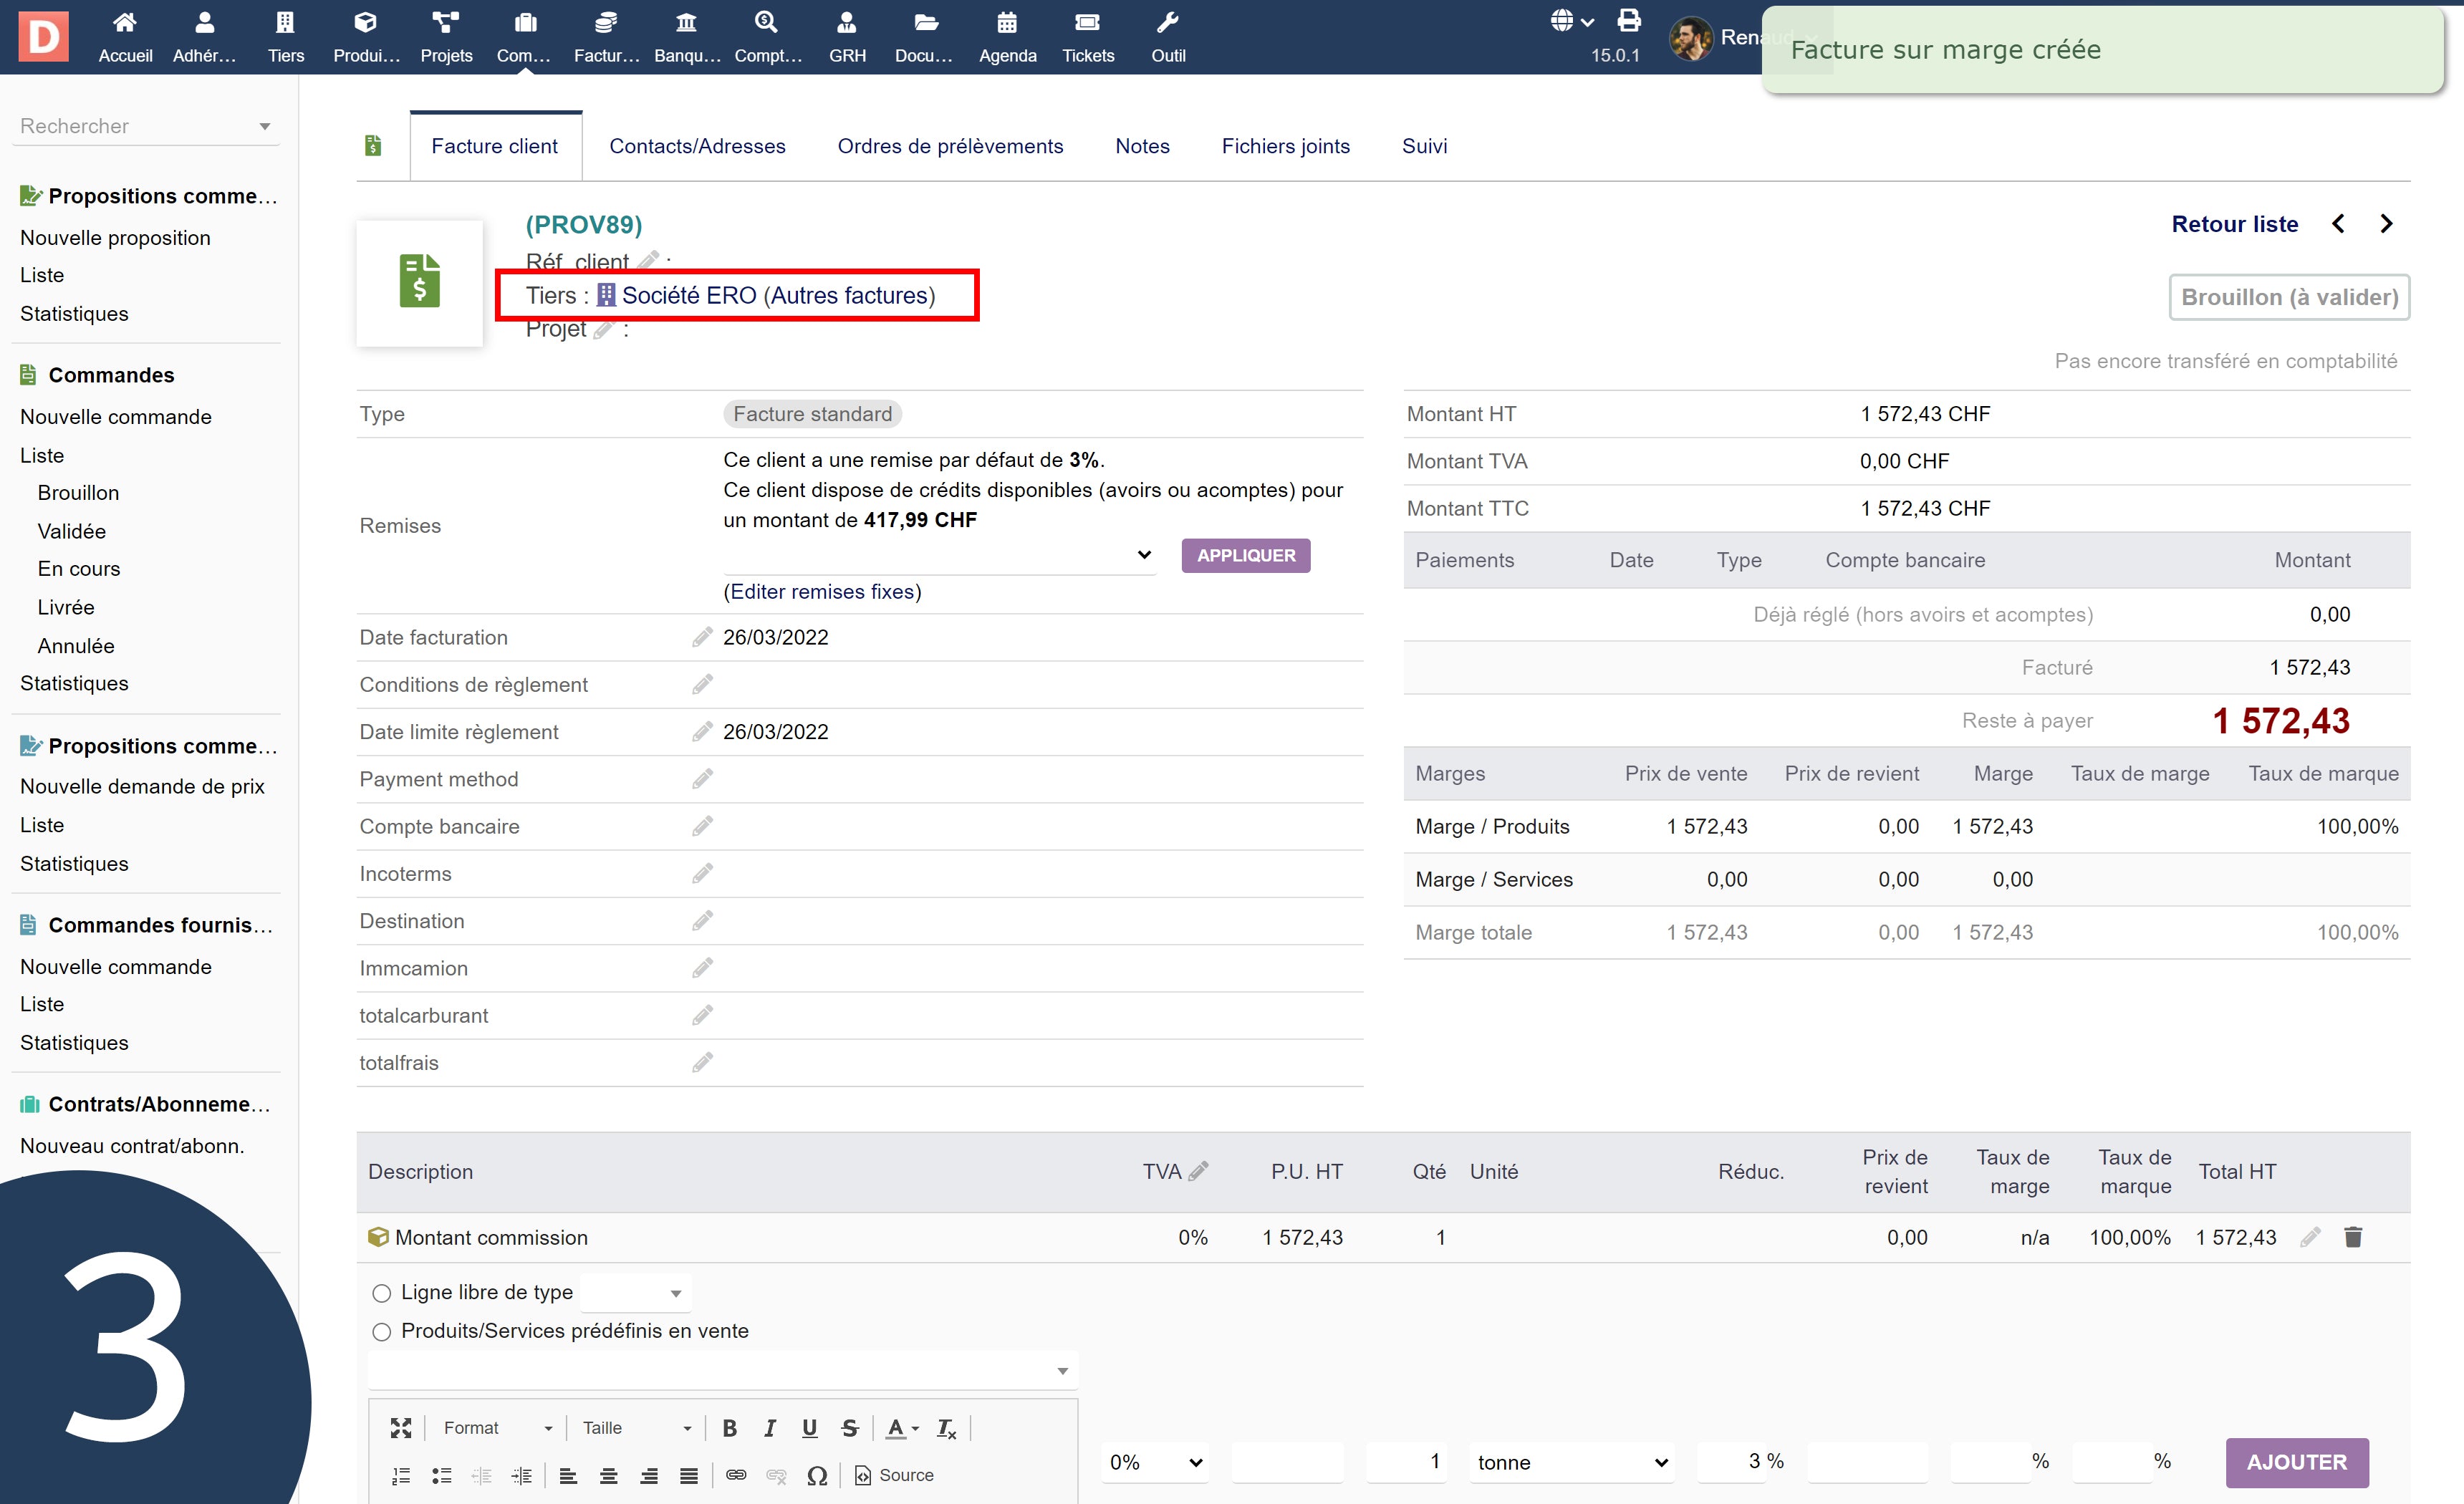
Task: Click the Bold formatting icon in editor
Action: (729, 1428)
